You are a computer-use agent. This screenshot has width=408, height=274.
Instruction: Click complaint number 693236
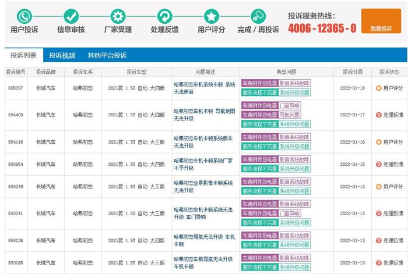click(x=16, y=240)
